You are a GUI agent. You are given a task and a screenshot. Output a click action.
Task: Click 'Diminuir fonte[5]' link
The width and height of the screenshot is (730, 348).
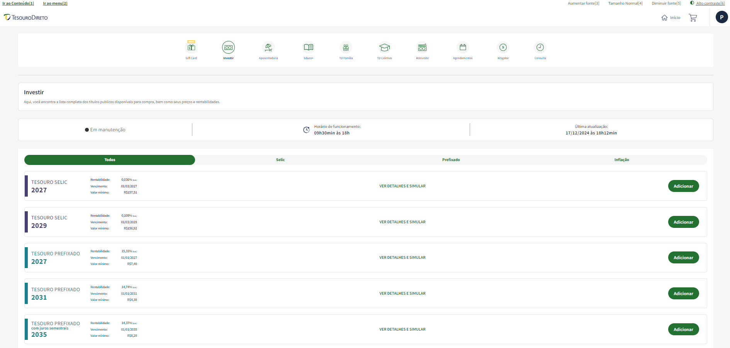point(666,3)
